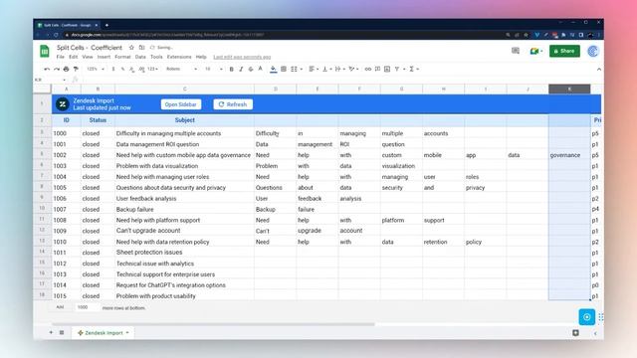The height and width of the screenshot is (358, 637).
Task: Open the font family dropdown
Action: click(x=181, y=69)
